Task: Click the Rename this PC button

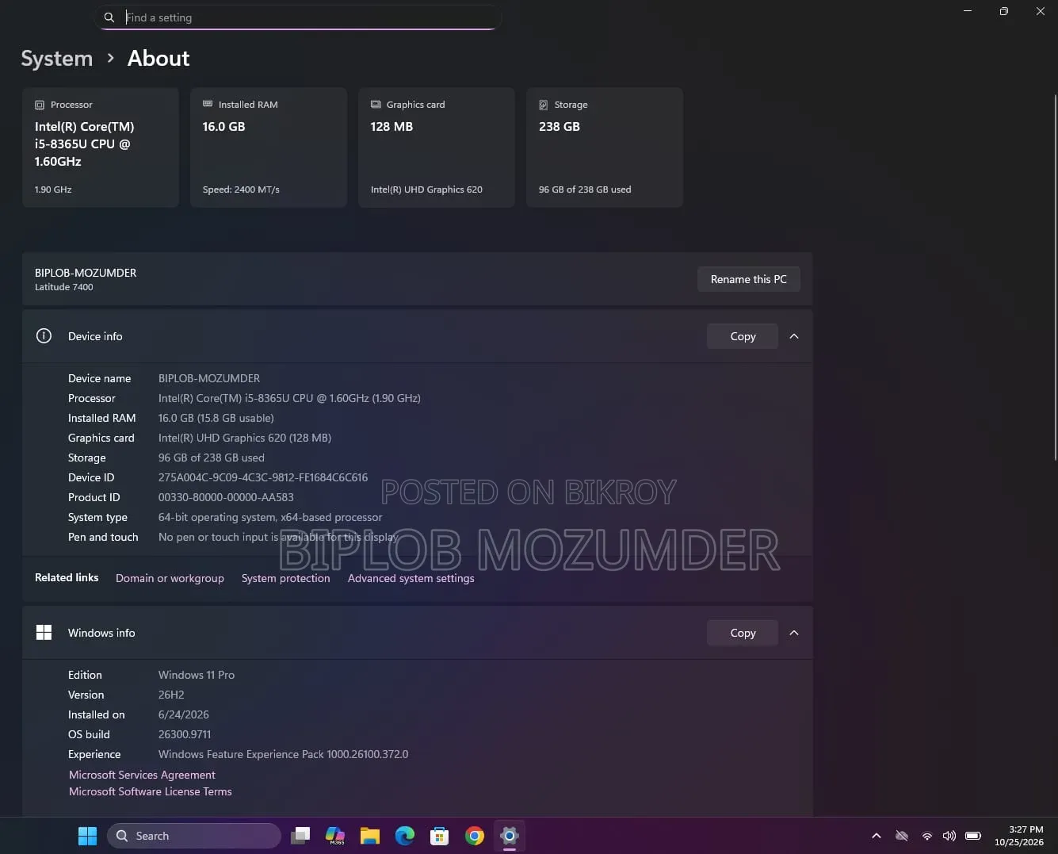Action: (749, 279)
